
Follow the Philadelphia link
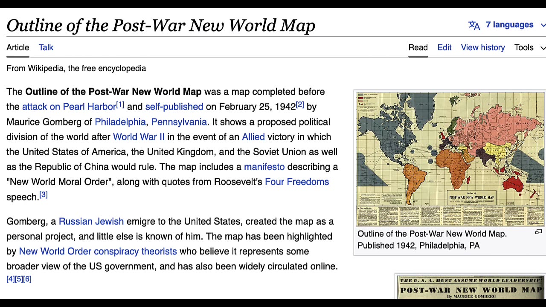pos(120,122)
